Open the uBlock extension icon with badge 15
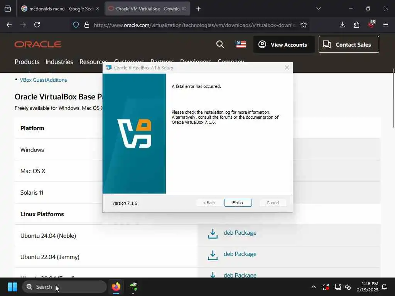 coord(371,24)
